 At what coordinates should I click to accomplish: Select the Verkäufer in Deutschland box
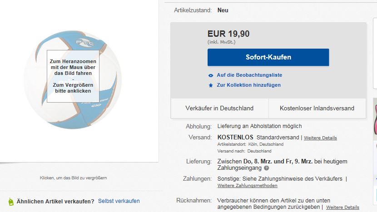tap(219, 108)
